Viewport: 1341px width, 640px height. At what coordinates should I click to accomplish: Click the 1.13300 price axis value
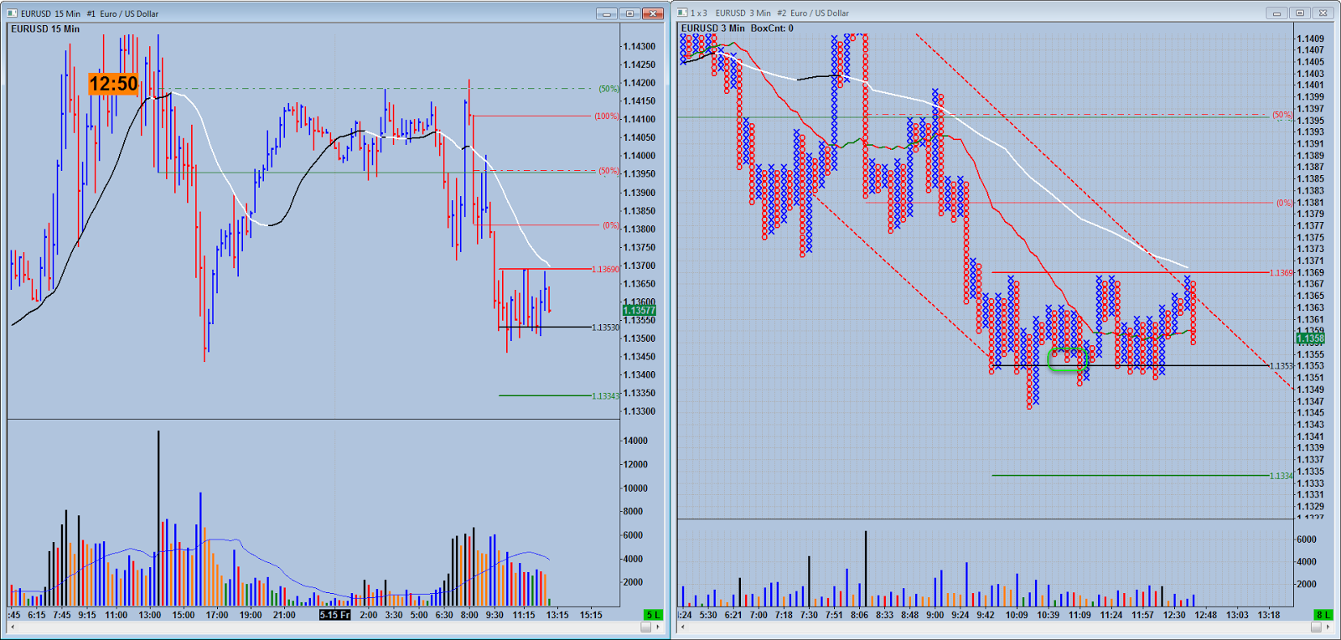(641, 411)
